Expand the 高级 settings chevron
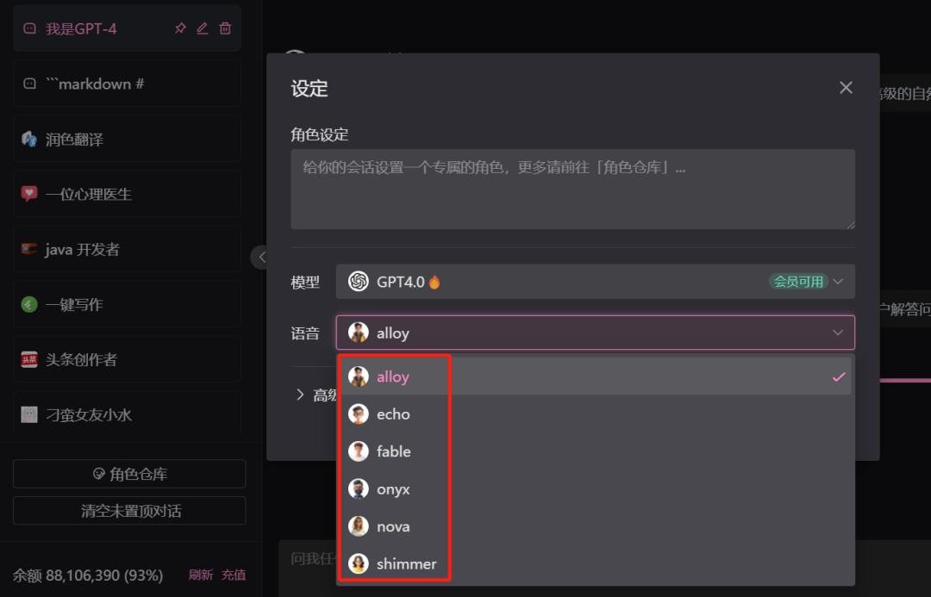Image resolution: width=931 pixels, height=597 pixels. (x=300, y=395)
